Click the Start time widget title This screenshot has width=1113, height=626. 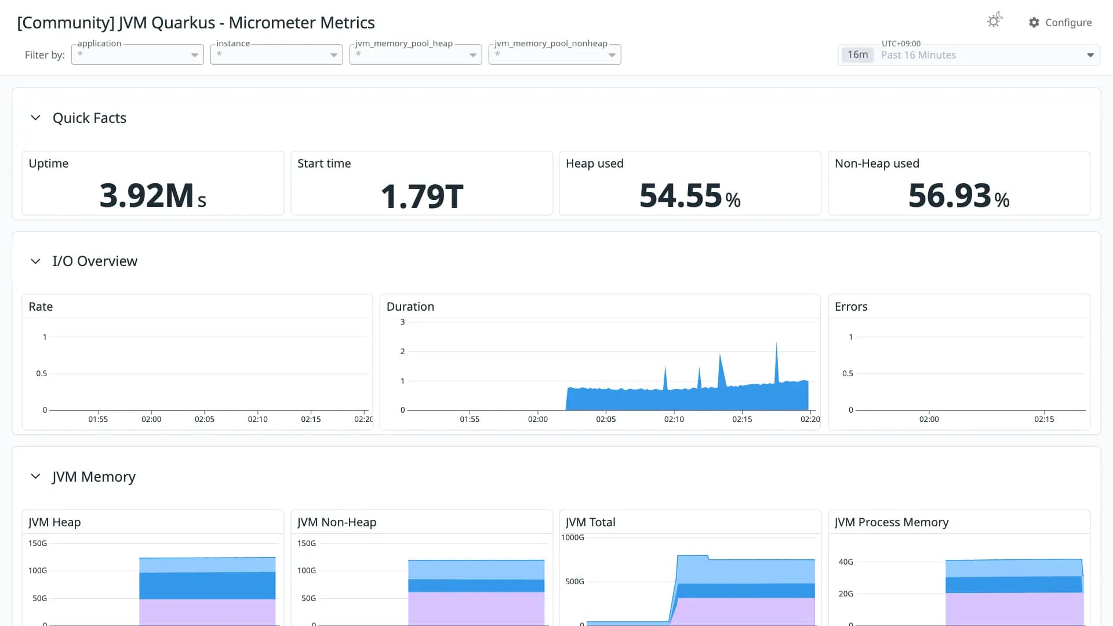(324, 163)
